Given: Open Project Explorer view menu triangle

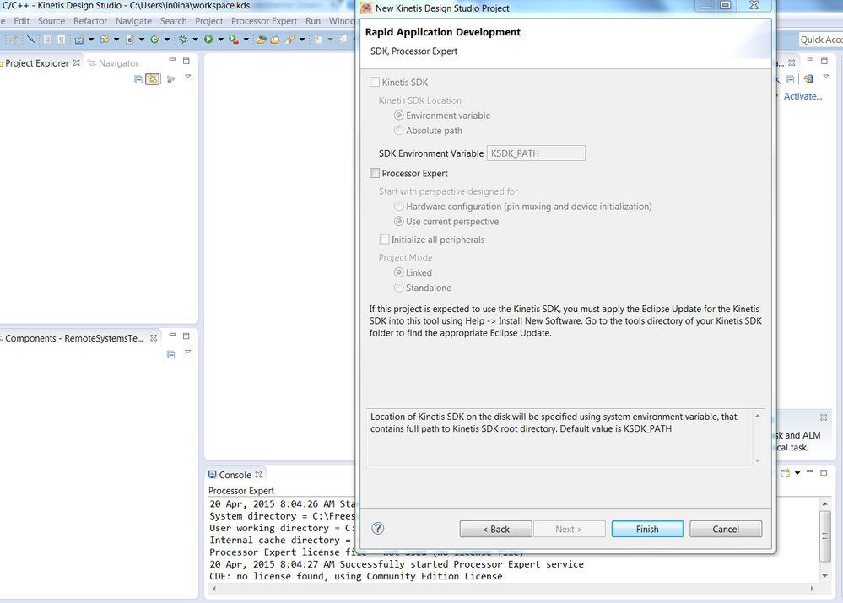Looking at the screenshot, I should click(x=187, y=77).
